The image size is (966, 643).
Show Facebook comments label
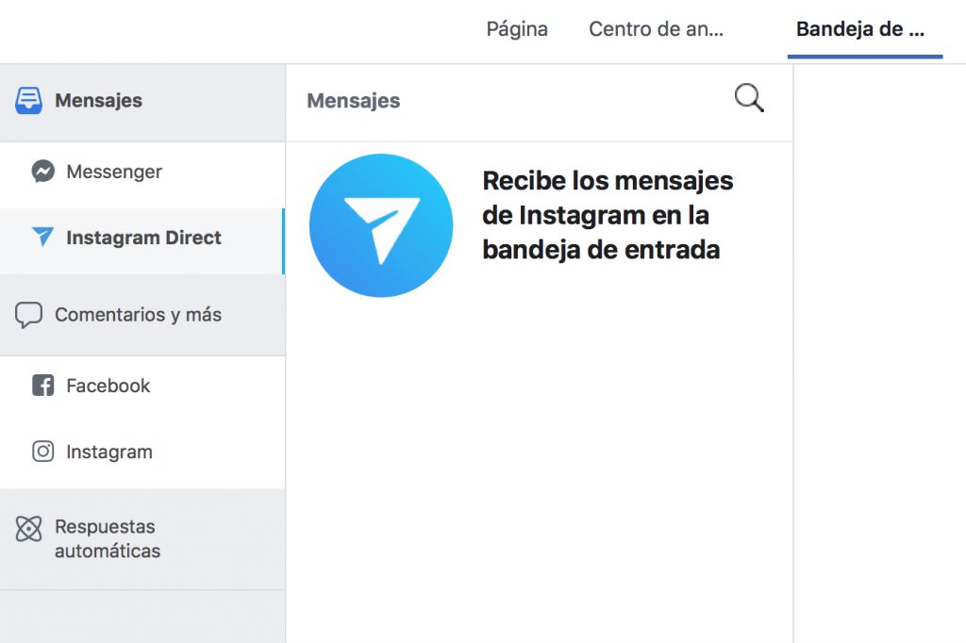pyautogui.click(x=108, y=386)
